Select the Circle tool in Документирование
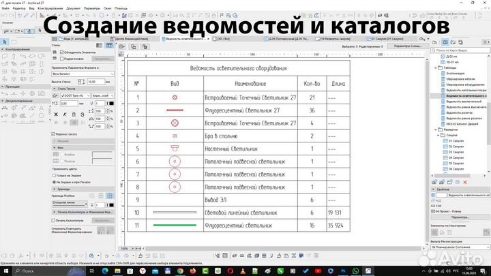 [42, 115]
